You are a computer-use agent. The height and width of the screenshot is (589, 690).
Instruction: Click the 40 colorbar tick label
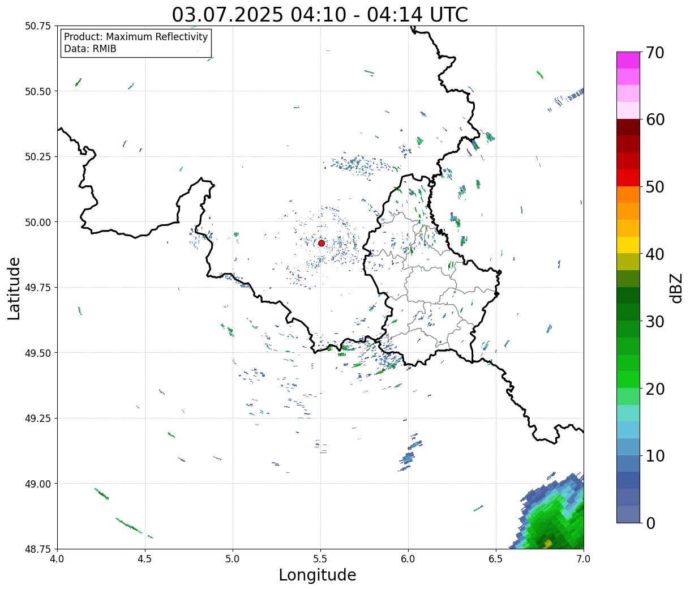(655, 254)
